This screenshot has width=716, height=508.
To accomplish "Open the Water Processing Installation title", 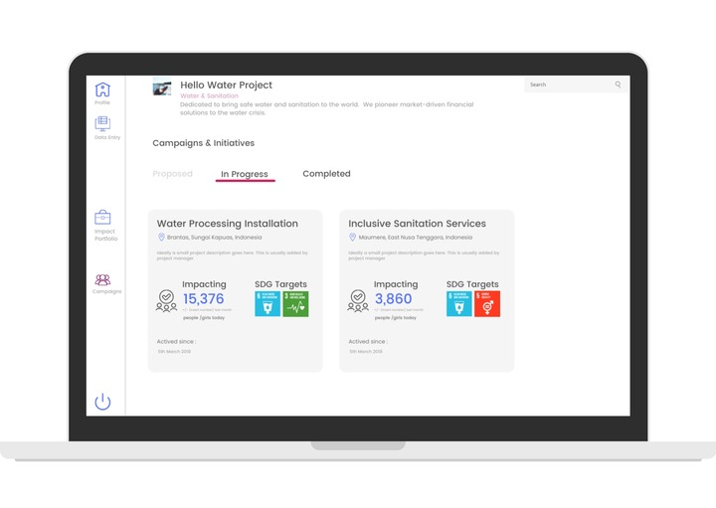I will 227,224.
